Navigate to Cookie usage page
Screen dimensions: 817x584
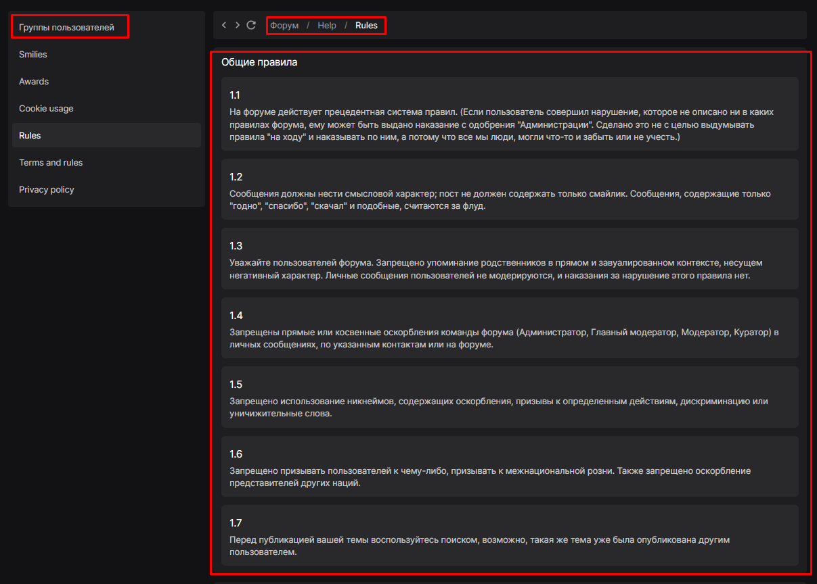tap(46, 109)
